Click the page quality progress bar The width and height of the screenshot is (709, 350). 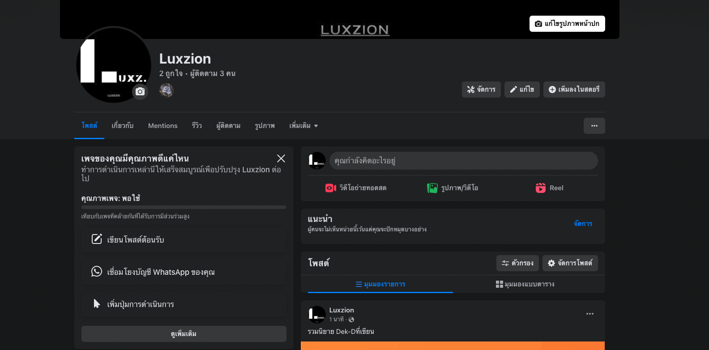pos(184,207)
